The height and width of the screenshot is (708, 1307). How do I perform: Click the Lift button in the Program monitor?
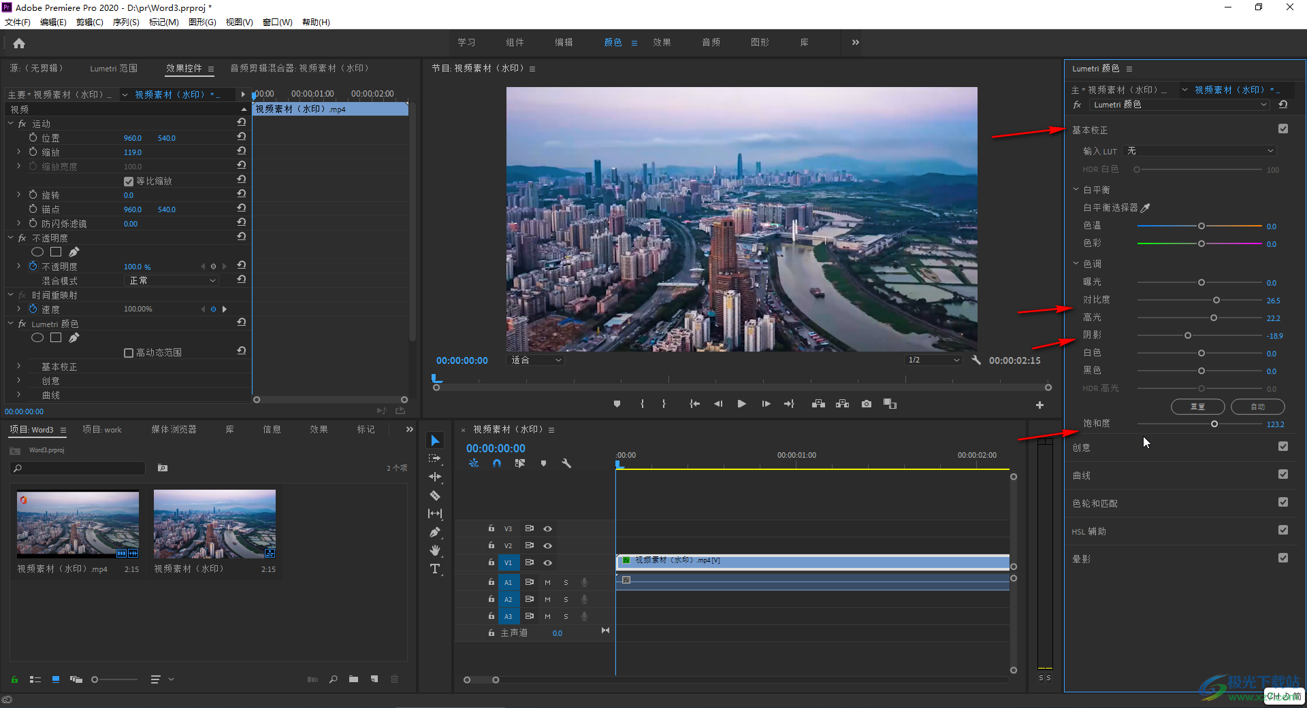pos(818,404)
